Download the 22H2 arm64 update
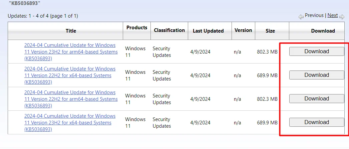The height and width of the screenshot is (149, 349). 317,99
